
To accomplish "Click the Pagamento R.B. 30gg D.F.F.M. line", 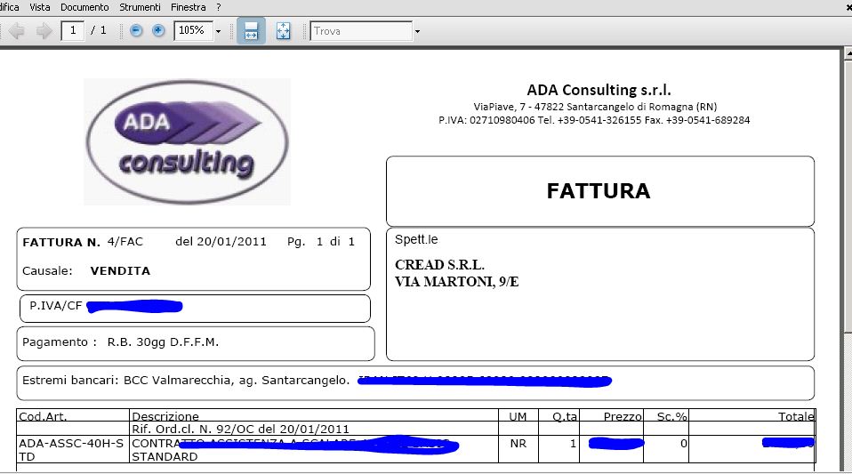I will click(121, 342).
